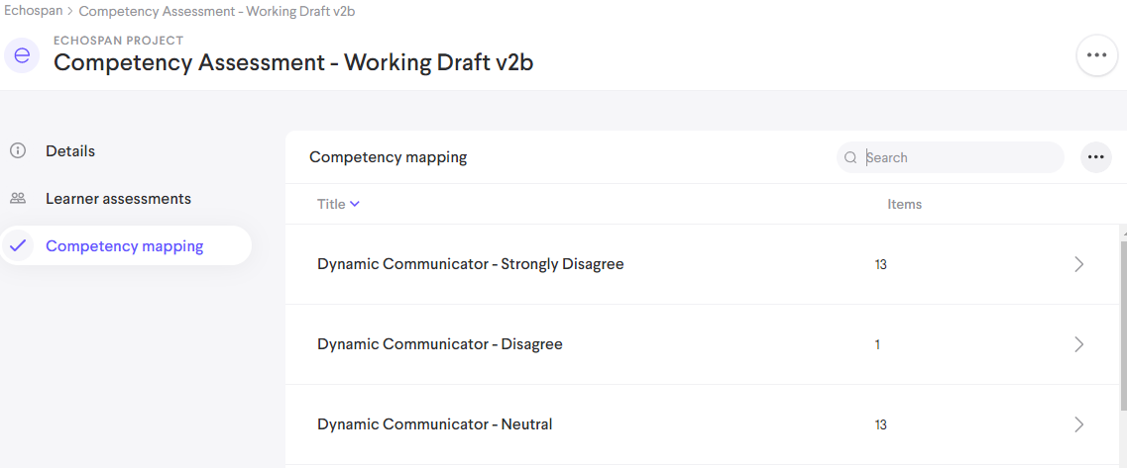Click the Echospan project logo icon
The width and height of the screenshot is (1127, 468).
pyautogui.click(x=22, y=54)
